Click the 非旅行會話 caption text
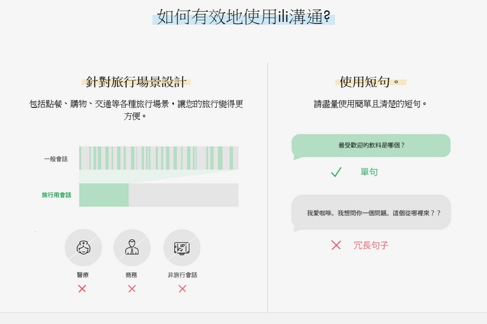 point(182,275)
